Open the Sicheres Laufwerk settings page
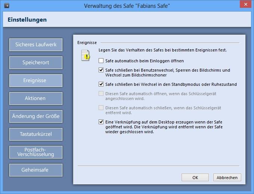The width and height of the screenshot is (254, 194). [36, 45]
